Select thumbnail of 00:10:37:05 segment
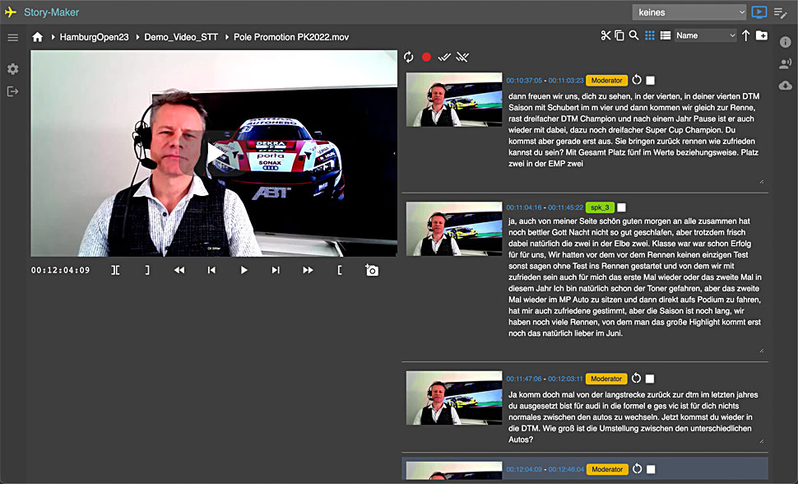Screen dimensions: 798x484 tap(454, 100)
